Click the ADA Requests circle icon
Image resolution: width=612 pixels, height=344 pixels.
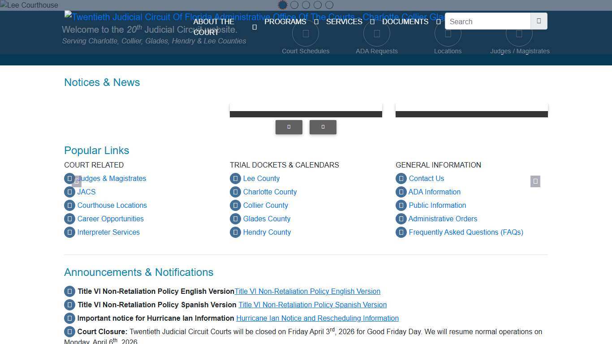pyautogui.click(x=376, y=34)
